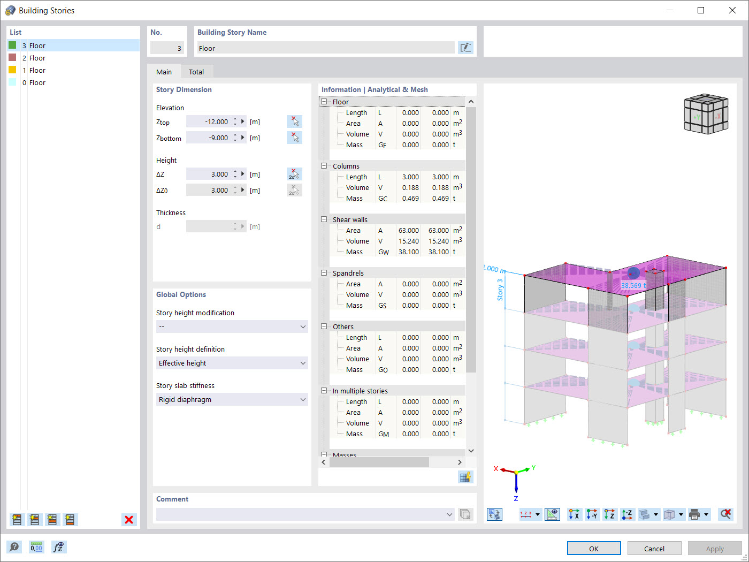Toggle the view synchronization icon

coord(494,514)
